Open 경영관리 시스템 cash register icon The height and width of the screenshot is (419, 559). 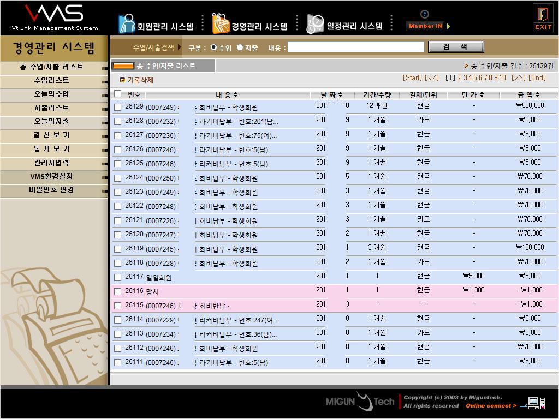point(221,23)
